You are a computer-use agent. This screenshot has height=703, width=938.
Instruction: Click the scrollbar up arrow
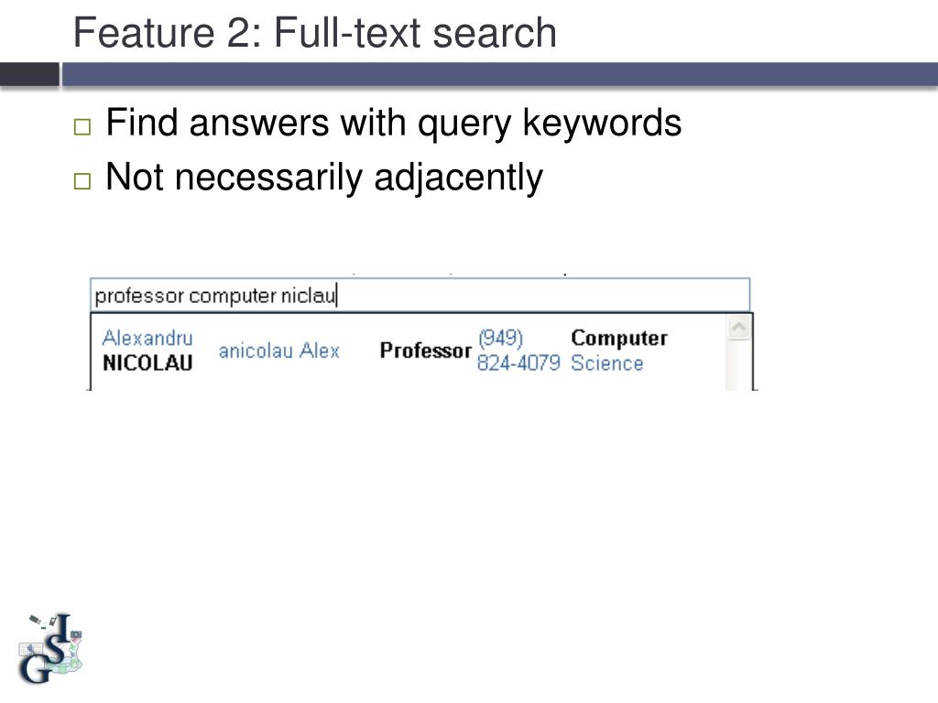click(739, 327)
